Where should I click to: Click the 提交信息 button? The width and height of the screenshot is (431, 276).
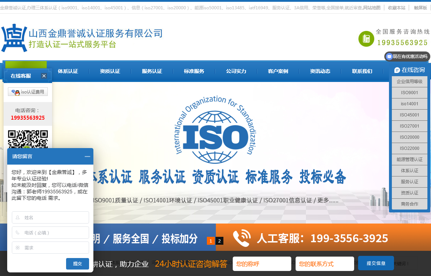click(376, 263)
